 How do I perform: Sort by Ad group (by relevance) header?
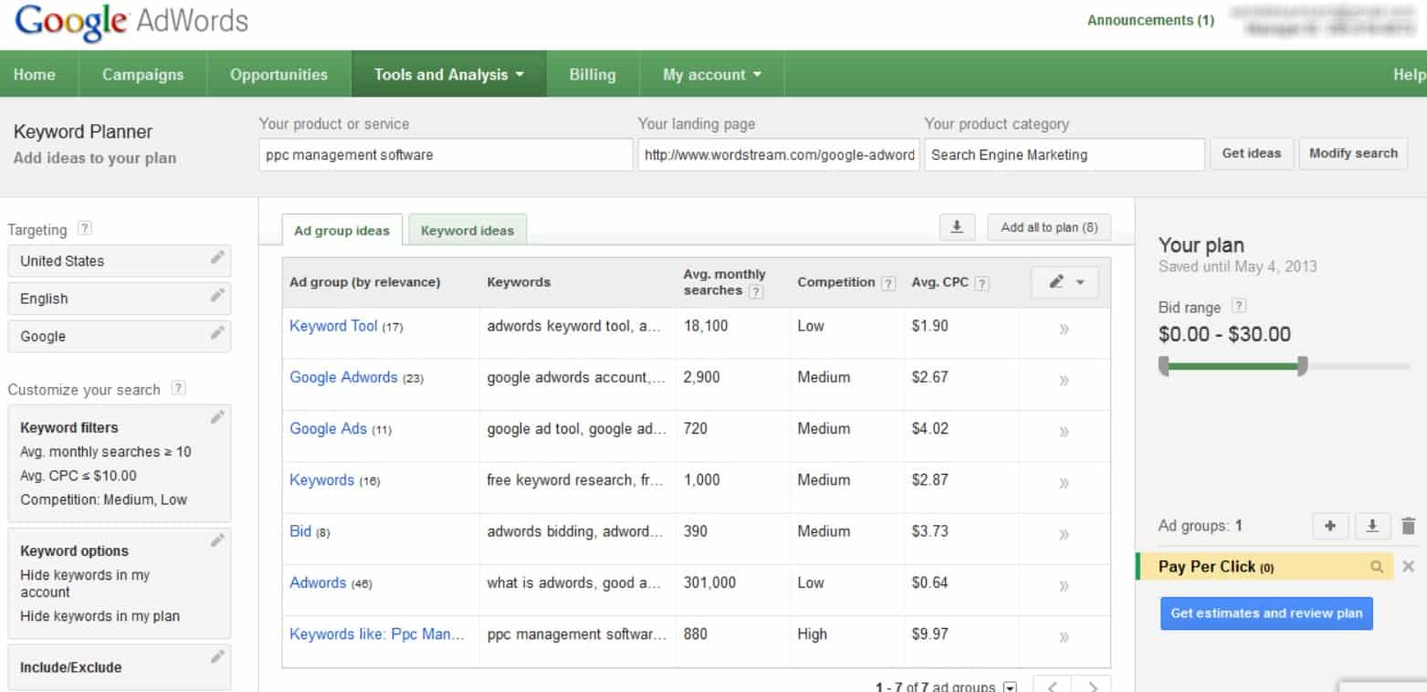(365, 282)
